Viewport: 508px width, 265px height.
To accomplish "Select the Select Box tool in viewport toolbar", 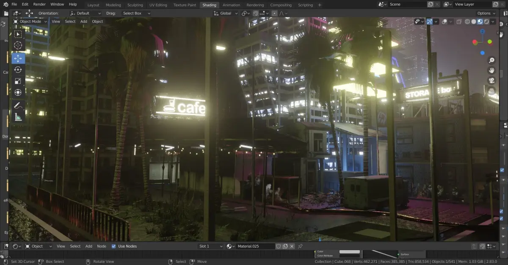I will coord(18,34).
